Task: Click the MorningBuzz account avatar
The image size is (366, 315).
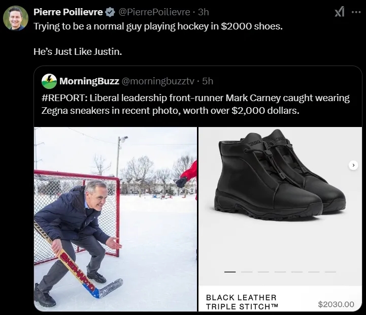Action: (49, 81)
